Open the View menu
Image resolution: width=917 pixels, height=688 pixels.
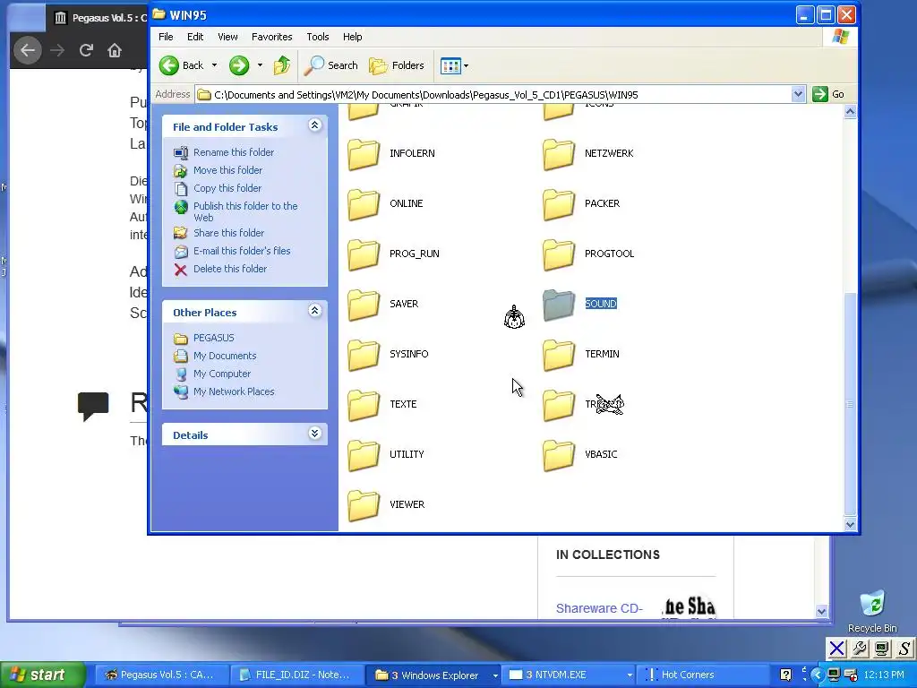point(227,36)
